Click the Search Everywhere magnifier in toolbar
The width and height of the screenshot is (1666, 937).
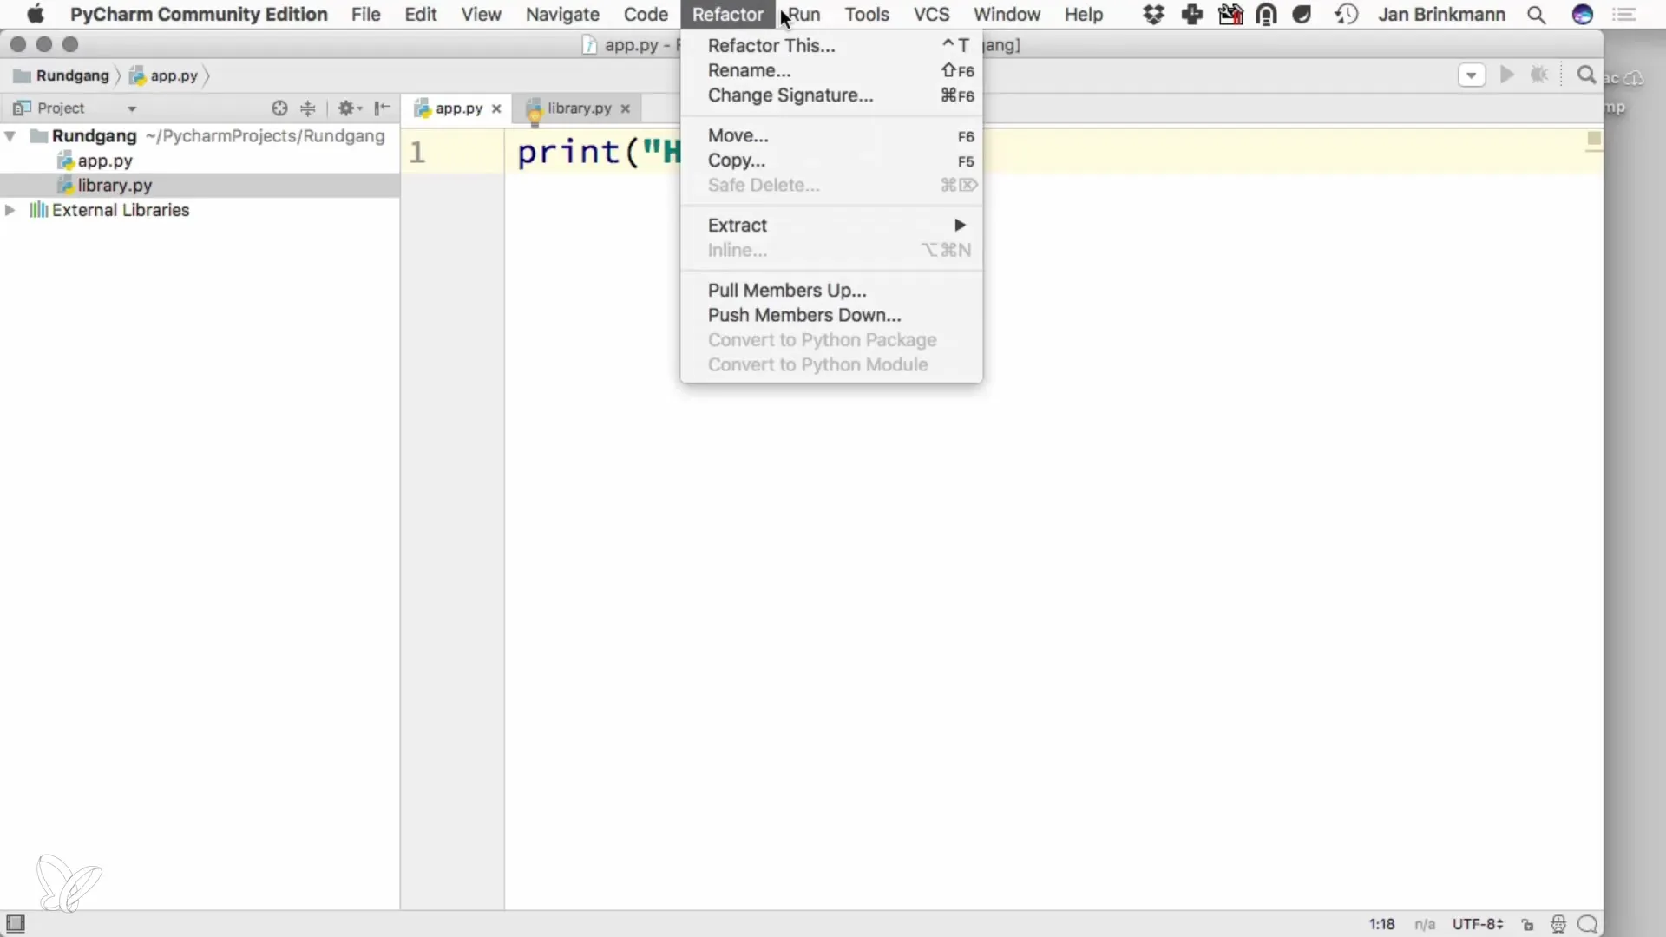point(1586,75)
